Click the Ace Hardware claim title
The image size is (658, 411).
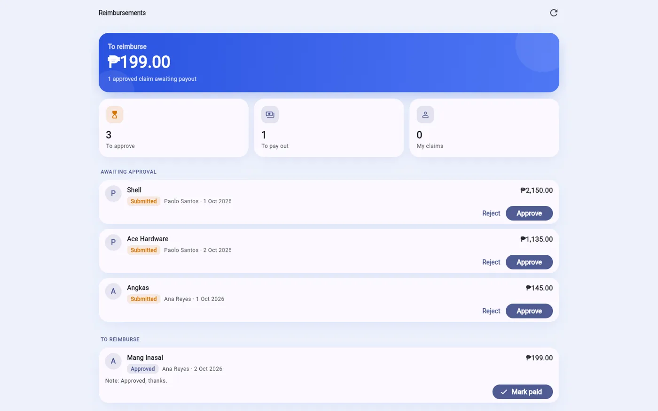(x=148, y=239)
